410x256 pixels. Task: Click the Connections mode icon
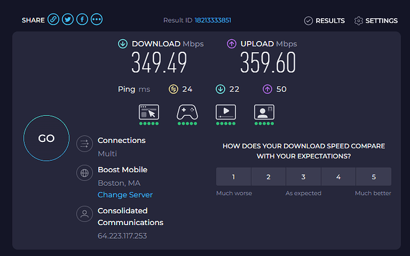click(x=84, y=144)
